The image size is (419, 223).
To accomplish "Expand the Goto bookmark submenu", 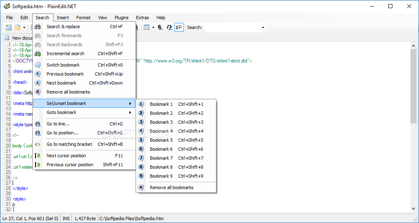I will tap(84, 112).
